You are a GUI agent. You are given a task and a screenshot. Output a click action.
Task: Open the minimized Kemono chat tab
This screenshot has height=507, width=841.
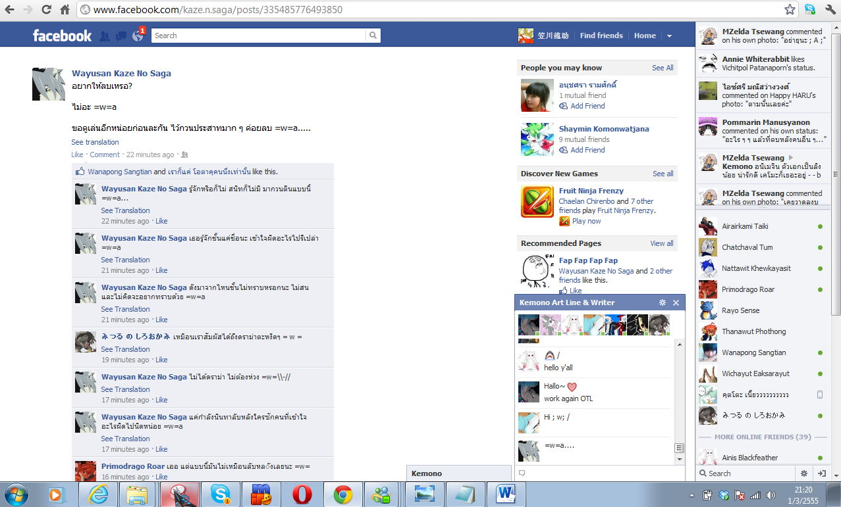pyautogui.click(x=458, y=473)
